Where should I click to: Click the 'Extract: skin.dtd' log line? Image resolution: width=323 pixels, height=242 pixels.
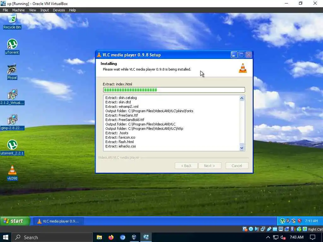(x=118, y=102)
